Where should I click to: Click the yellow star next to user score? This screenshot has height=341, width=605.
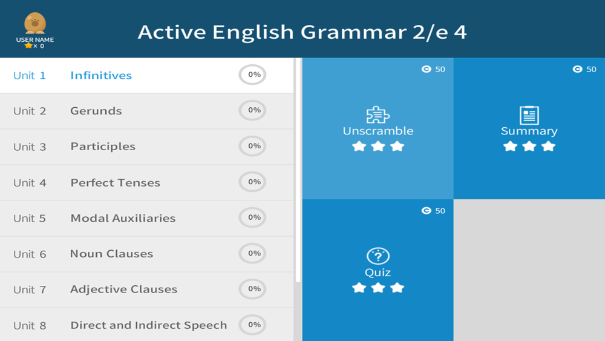[28, 45]
